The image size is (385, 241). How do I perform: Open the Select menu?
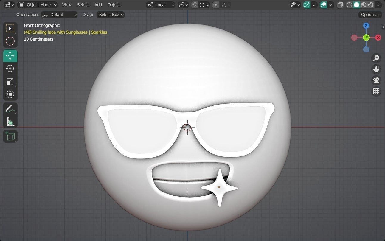point(83,5)
